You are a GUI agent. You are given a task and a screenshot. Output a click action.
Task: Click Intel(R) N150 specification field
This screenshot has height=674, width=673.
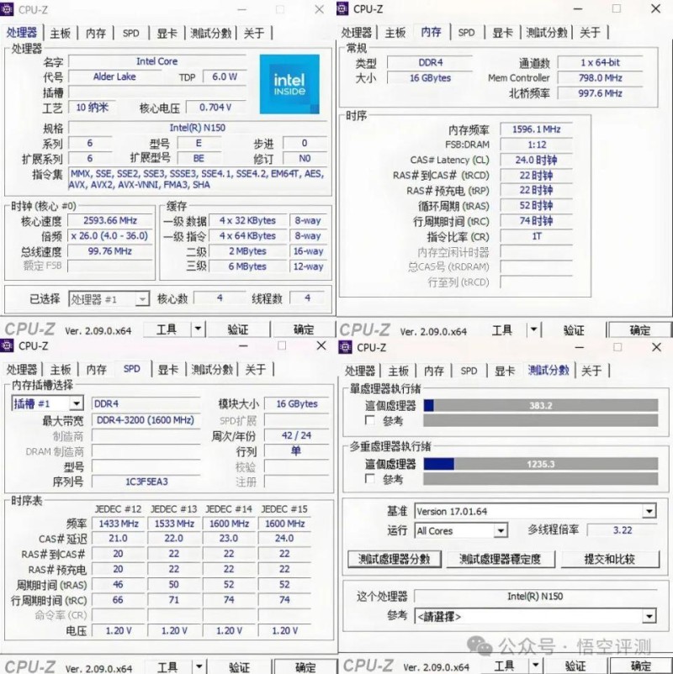(x=197, y=128)
